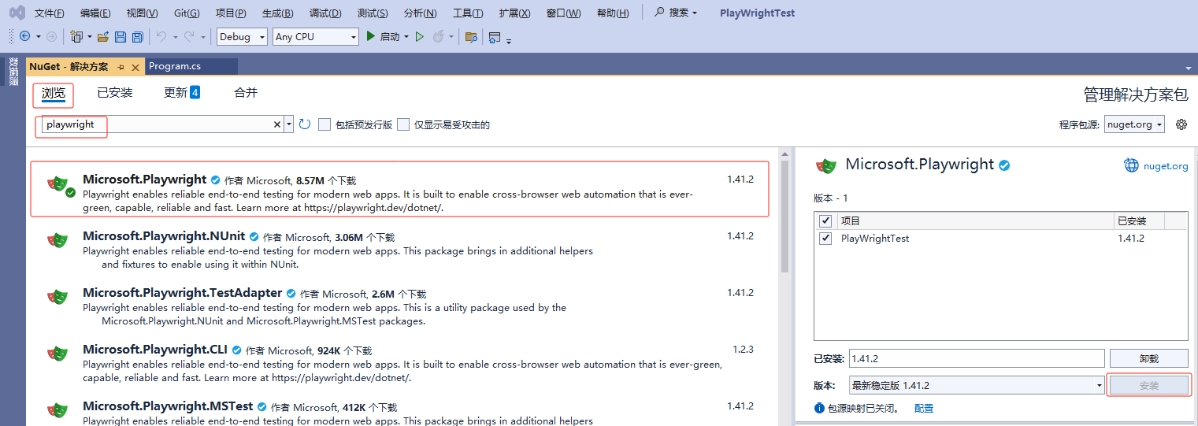The image size is (1198, 426).
Task: Click the Visual Studio logo icon
Action: point(17,13)
